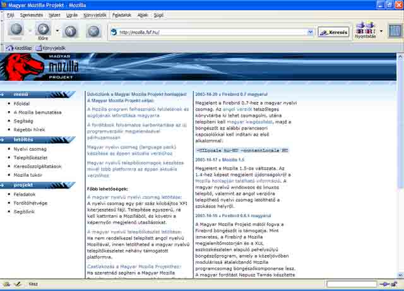Click the Reload page button
Viewport: 404px width, 291px height.
pyautogui.click(x=70, y=31)
